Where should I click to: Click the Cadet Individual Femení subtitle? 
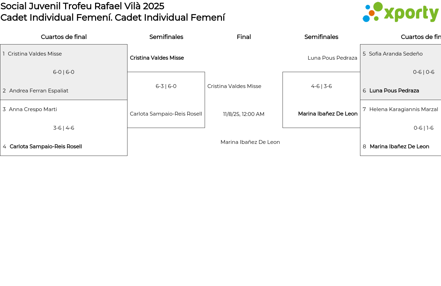click(x=113, y=18)
